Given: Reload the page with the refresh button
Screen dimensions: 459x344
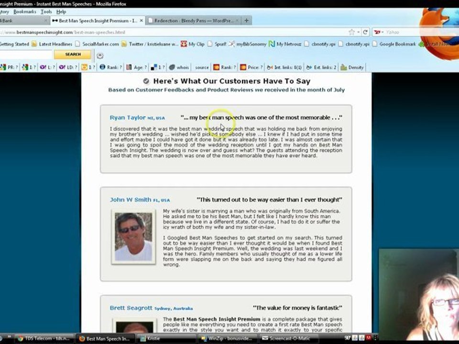Looking at the screenshot, I should coord(365,32).
